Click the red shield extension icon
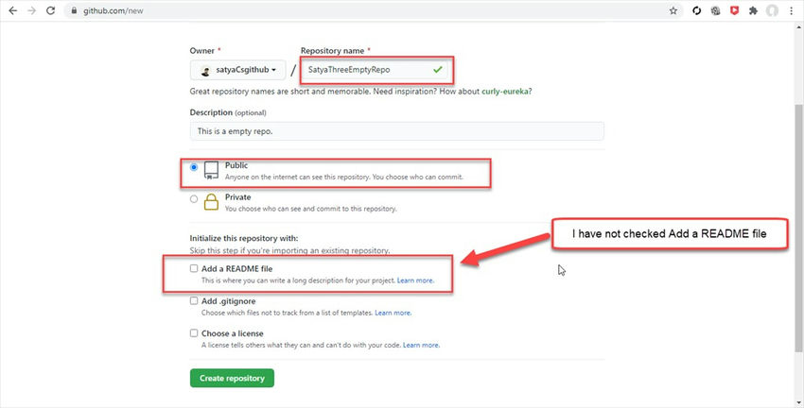This screenshot has height=408, width=804. [x=733, y=11]
